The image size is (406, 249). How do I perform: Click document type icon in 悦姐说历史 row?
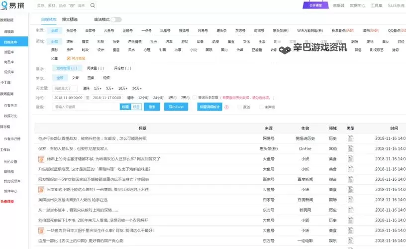click(350, 138)
